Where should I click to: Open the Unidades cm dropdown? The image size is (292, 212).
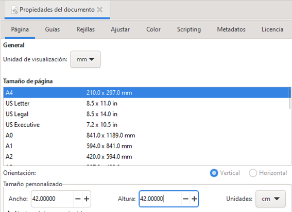(x=270, y=199)
